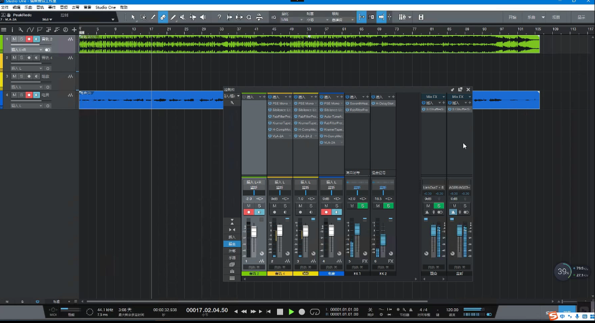
Task: Open the Studio One menu
Action: pos(104,7)
